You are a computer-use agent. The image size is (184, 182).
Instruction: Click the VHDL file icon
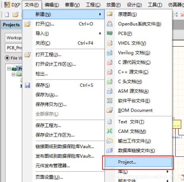coord(110,43)
